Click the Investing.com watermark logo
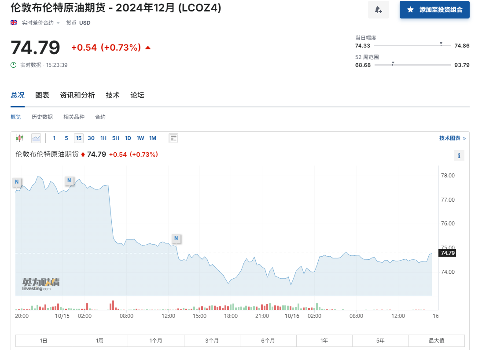 [40, 284]
